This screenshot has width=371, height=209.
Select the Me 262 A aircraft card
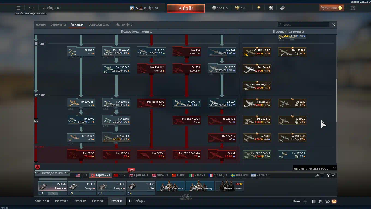coord(81,155)
